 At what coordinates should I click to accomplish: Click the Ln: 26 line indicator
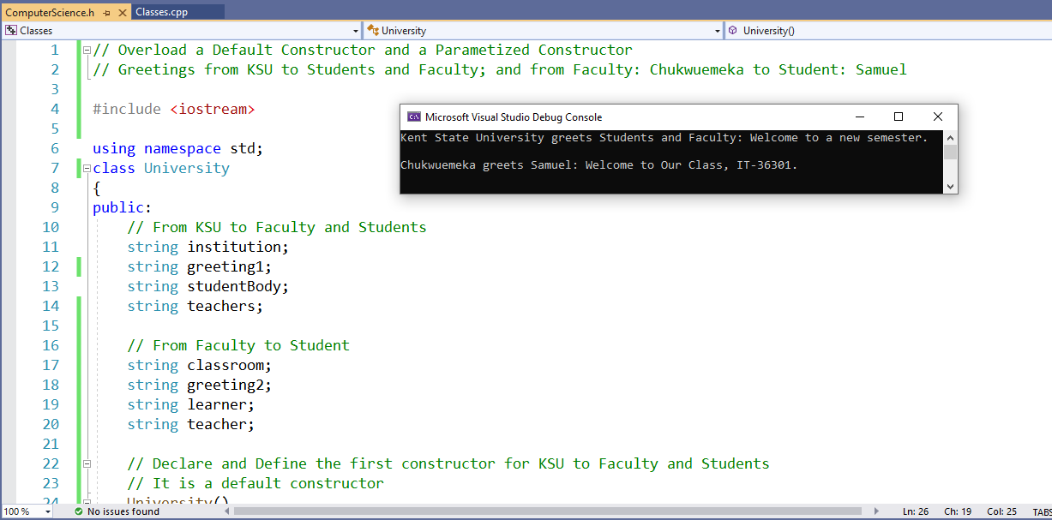(x=915, y=511)
